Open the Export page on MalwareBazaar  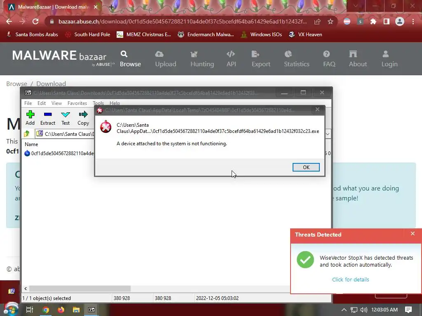[261, 59]
